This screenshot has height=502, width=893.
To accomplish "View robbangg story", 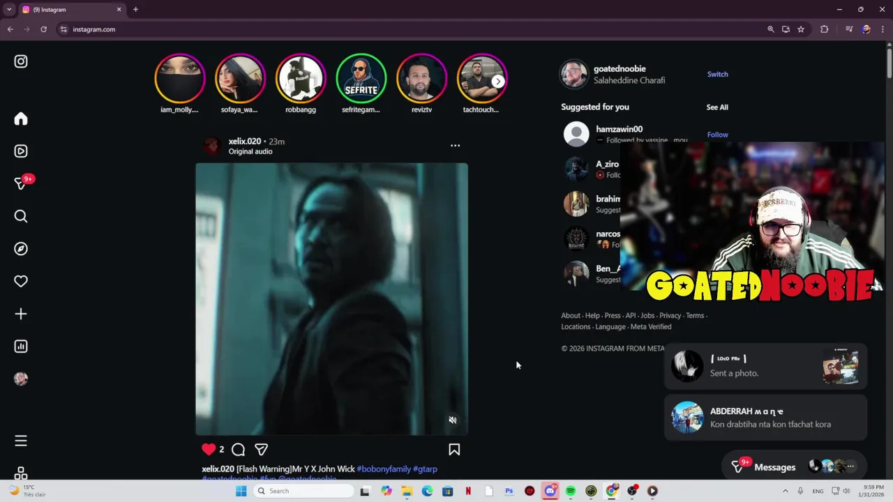I will click(x=301, y=79).
